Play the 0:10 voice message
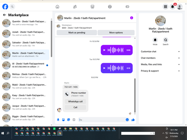Image resolution: width=187 pixels, height=140 pixels. [104, 68]
